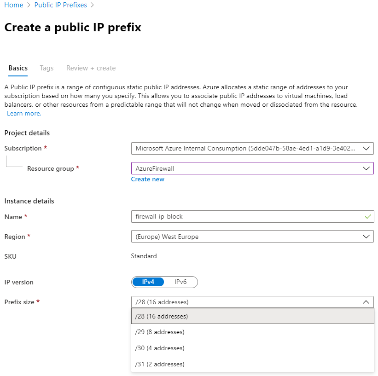
Task: Select the Basics tab
Action: click(x=17, y=68)
